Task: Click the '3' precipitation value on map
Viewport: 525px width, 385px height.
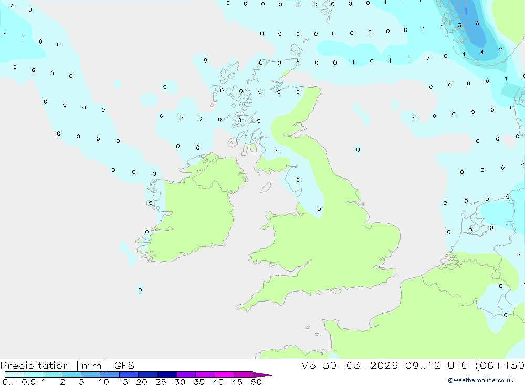Action: coord(459,25)
